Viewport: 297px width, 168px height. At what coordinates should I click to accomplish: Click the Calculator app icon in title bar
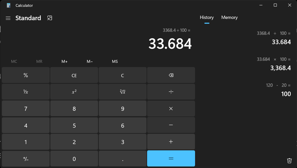[x=9, y=5]
